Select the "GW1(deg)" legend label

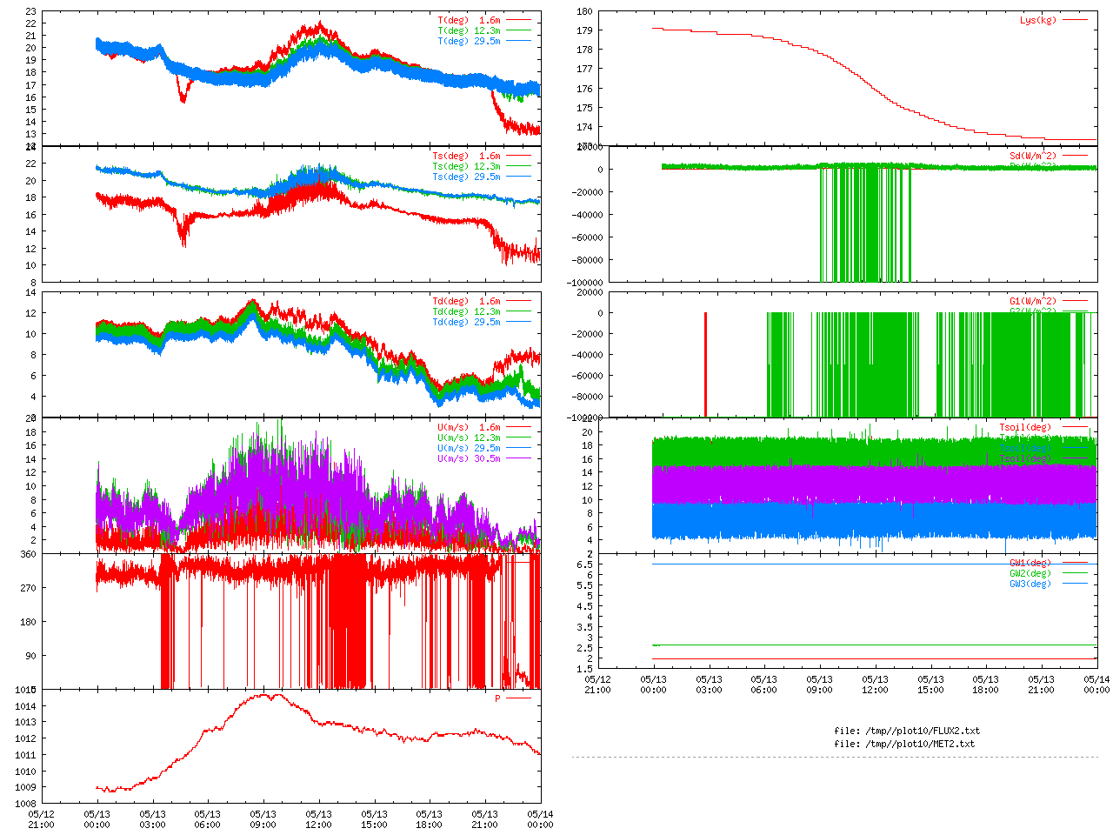1030,563
